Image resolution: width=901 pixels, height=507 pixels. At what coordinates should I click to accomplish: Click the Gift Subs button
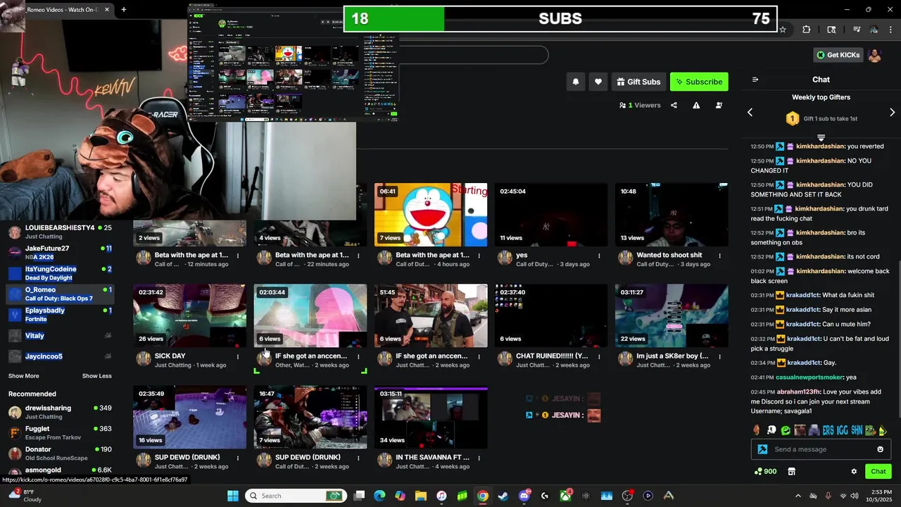638,82
